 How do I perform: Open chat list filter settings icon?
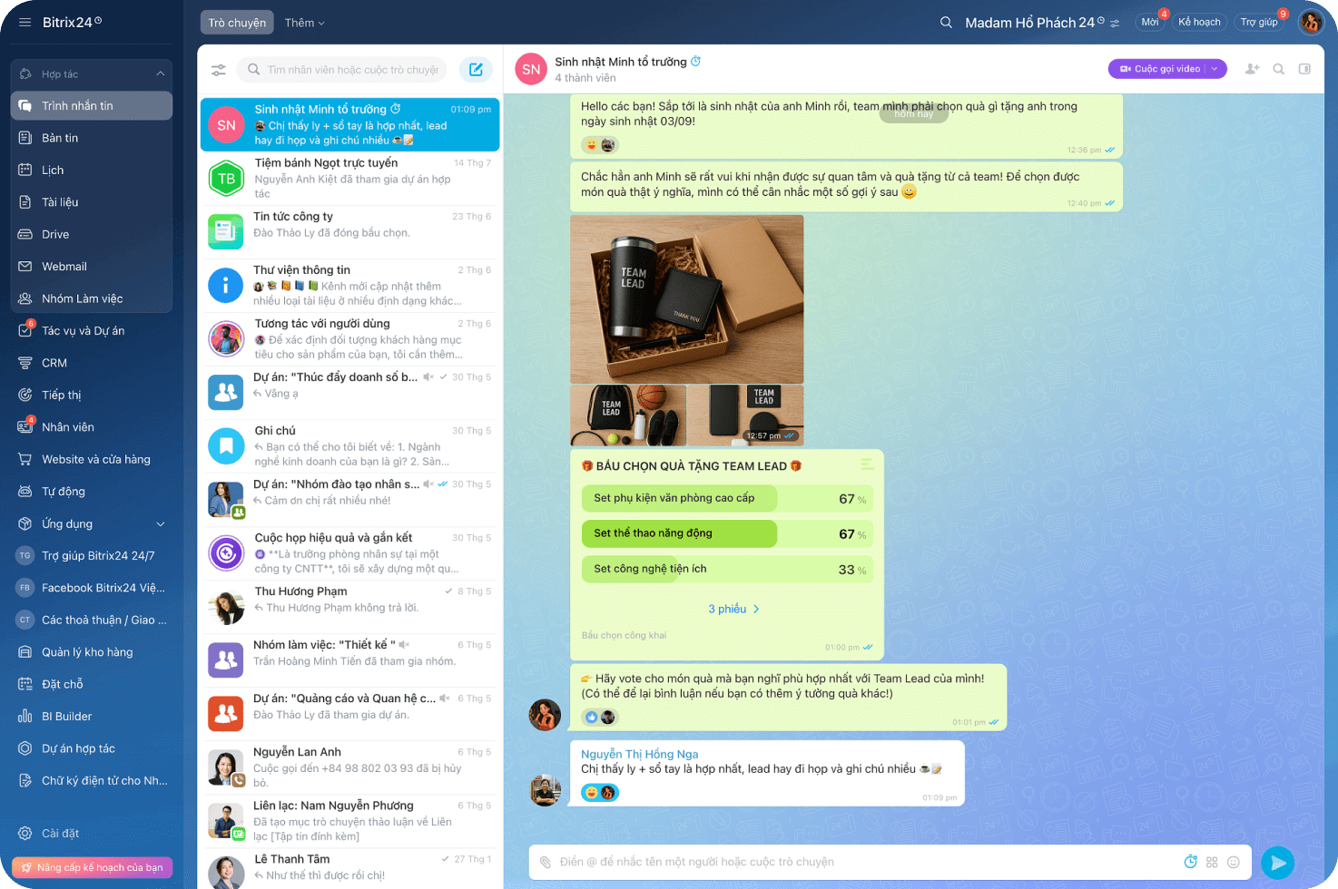pyautogui.click(x=218, y=69)
